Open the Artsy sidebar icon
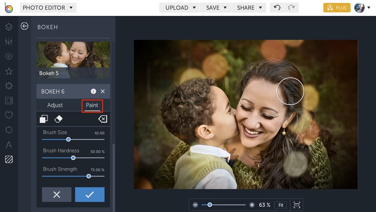376x212 pixels. tap(9, 86)
